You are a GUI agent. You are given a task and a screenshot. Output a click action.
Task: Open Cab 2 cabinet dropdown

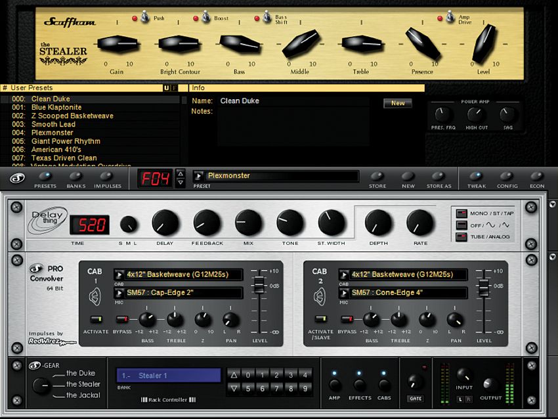[344, 275]
